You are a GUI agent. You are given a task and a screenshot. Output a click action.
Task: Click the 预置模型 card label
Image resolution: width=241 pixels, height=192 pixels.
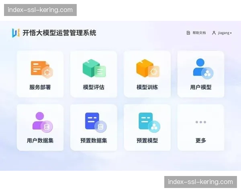[147, 140]
